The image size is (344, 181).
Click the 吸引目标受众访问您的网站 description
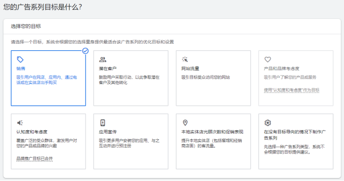pos(206,77)
